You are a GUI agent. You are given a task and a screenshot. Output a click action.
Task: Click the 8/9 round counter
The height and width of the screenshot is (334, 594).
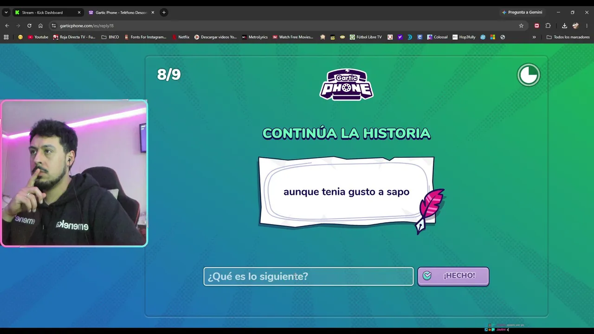(169, 74)
